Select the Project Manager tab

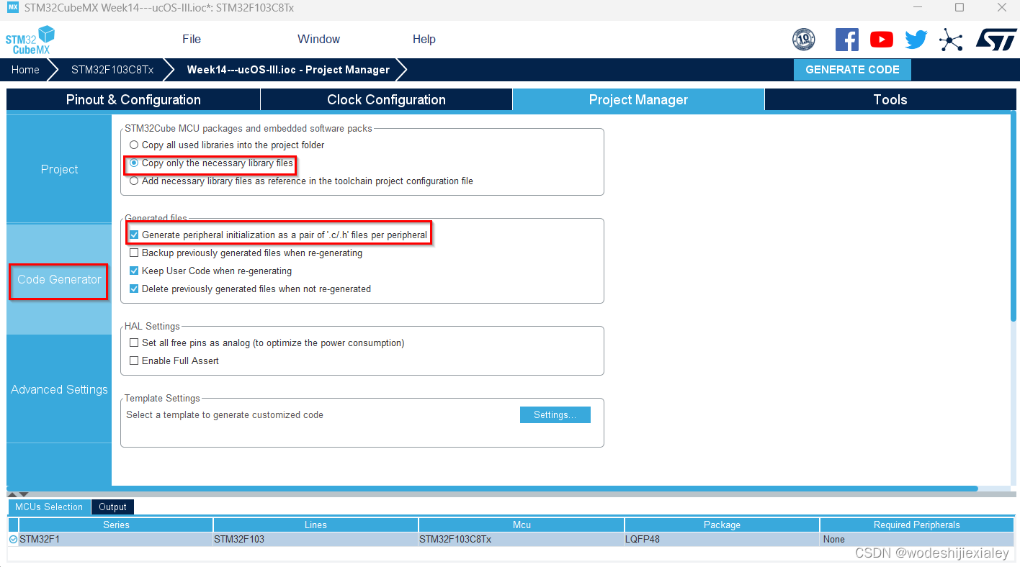(638, 100)
